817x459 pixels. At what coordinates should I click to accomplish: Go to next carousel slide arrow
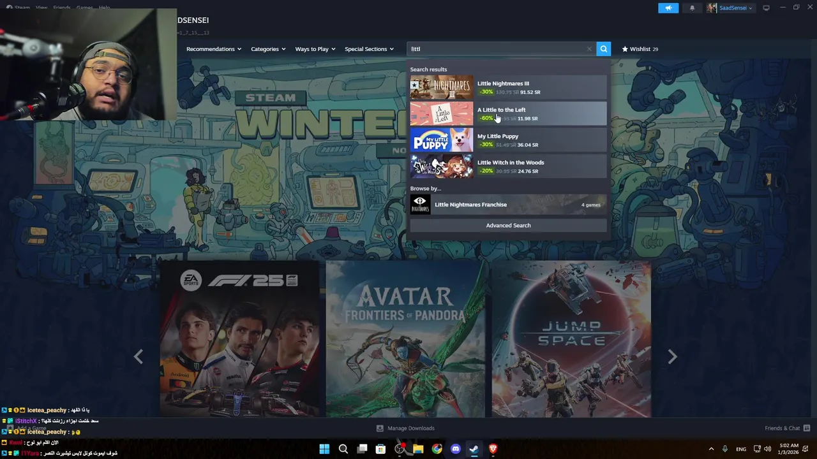coord(672,356)
